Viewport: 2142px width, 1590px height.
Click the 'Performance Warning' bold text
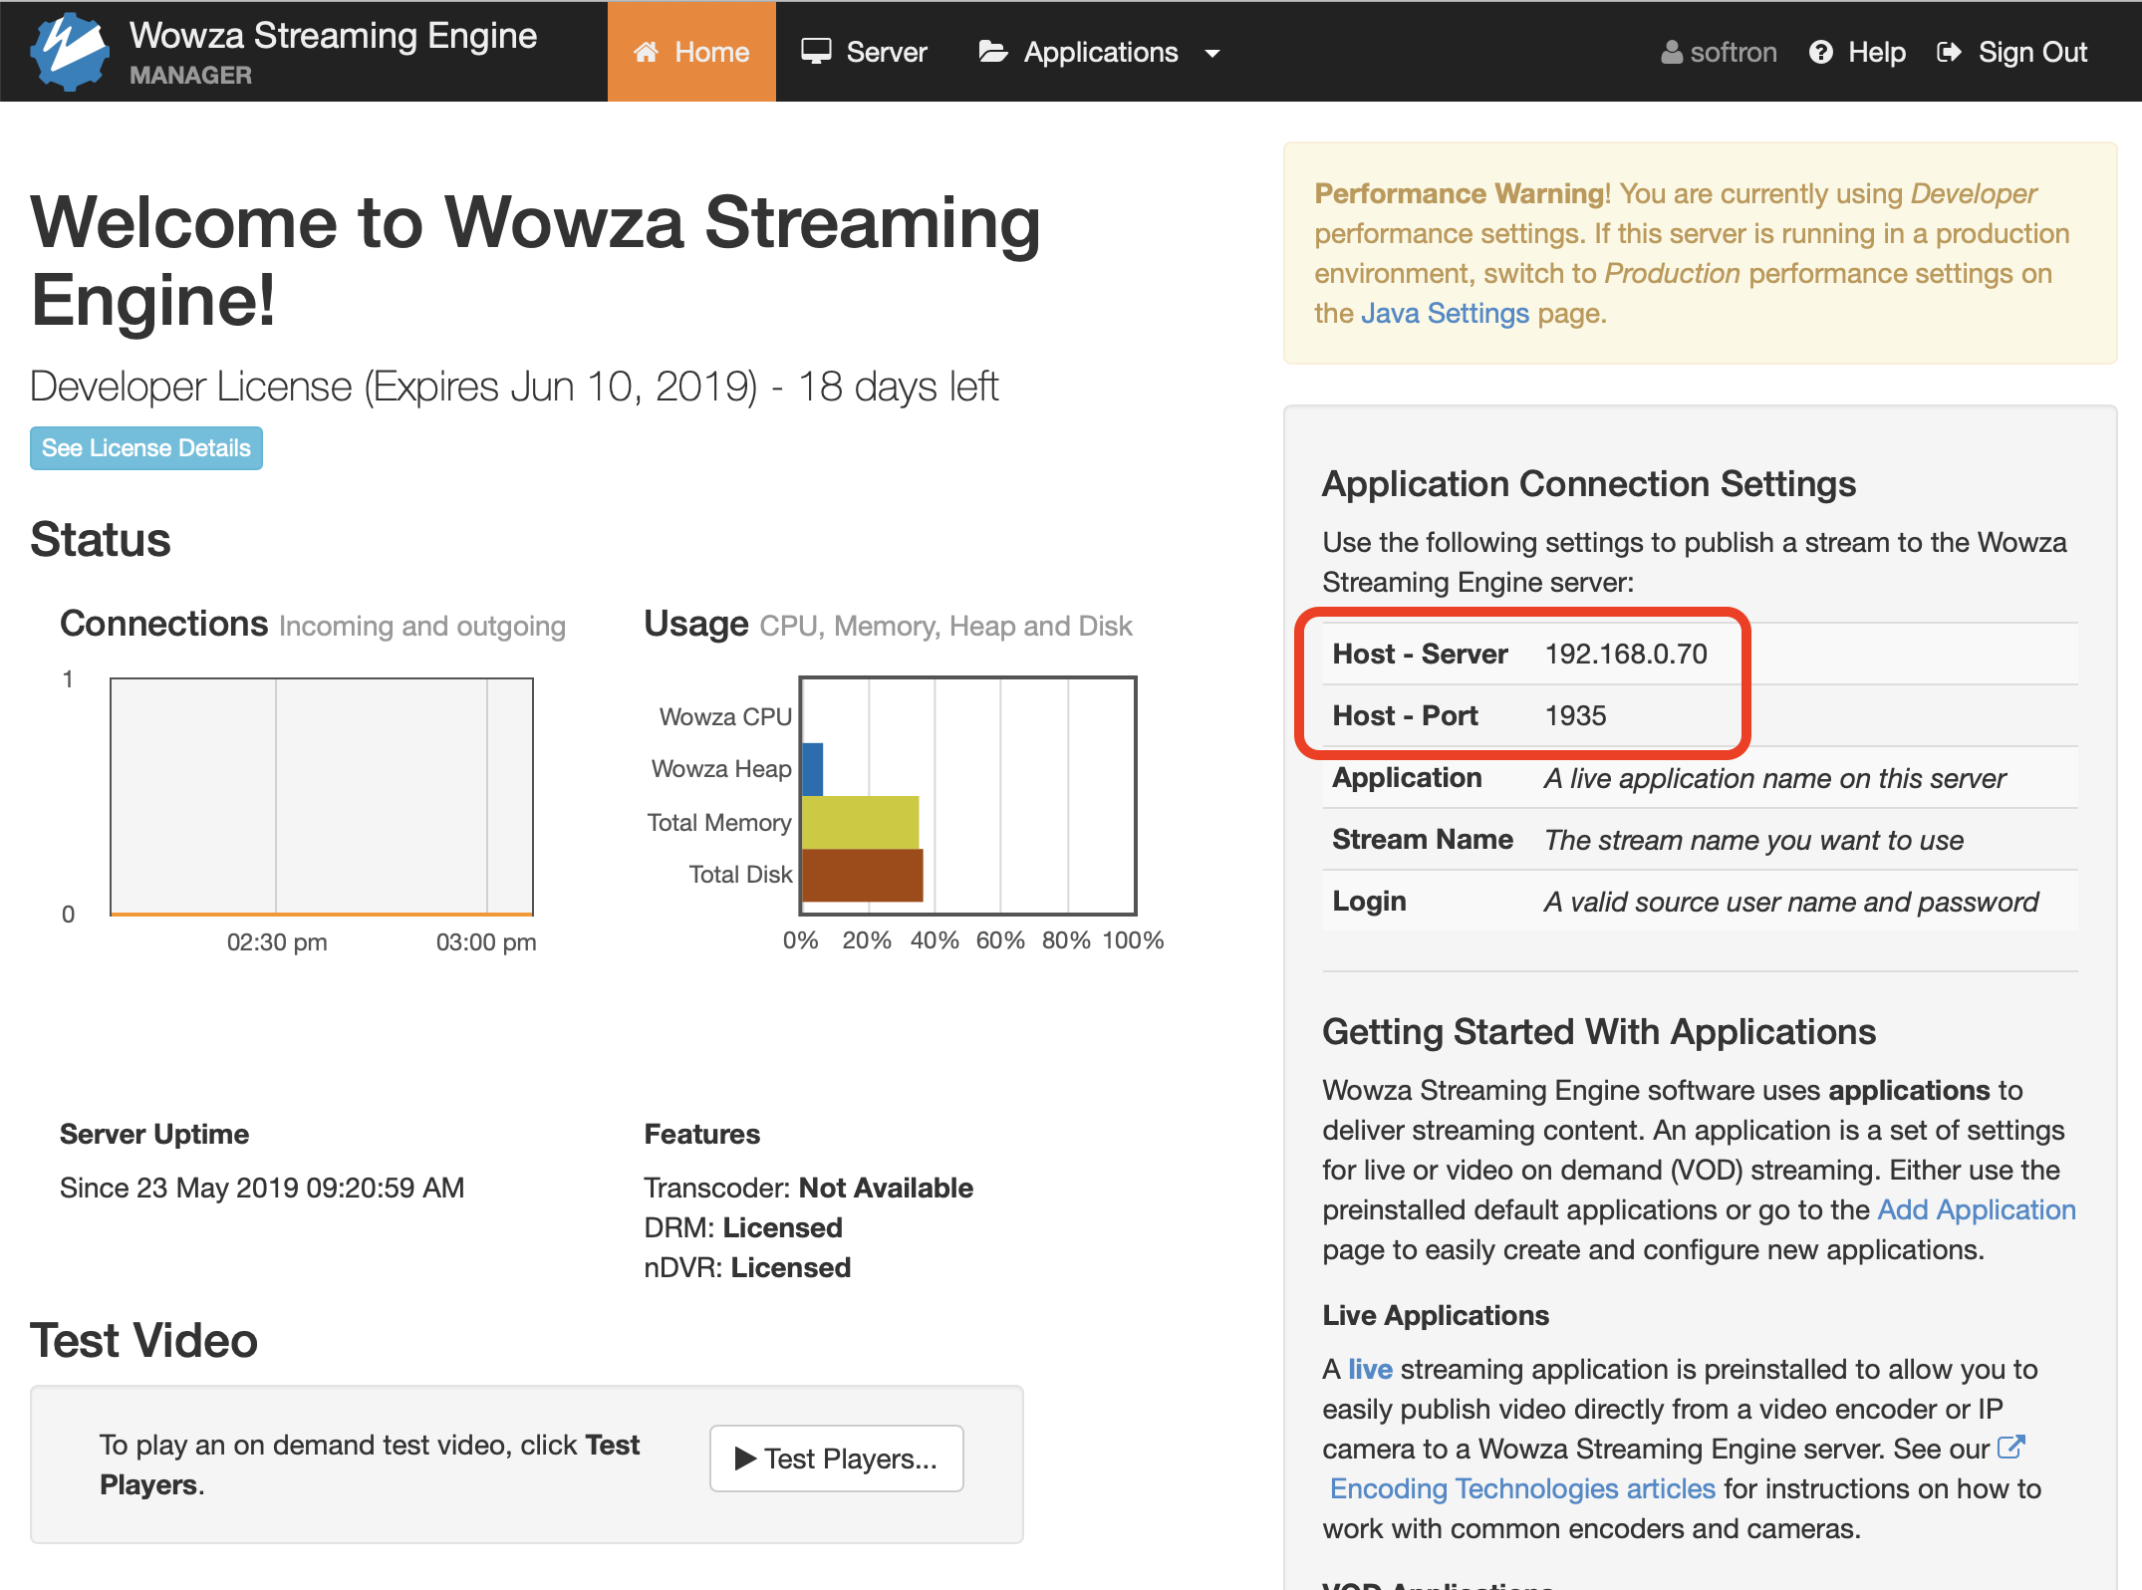tap(1460, 193)
